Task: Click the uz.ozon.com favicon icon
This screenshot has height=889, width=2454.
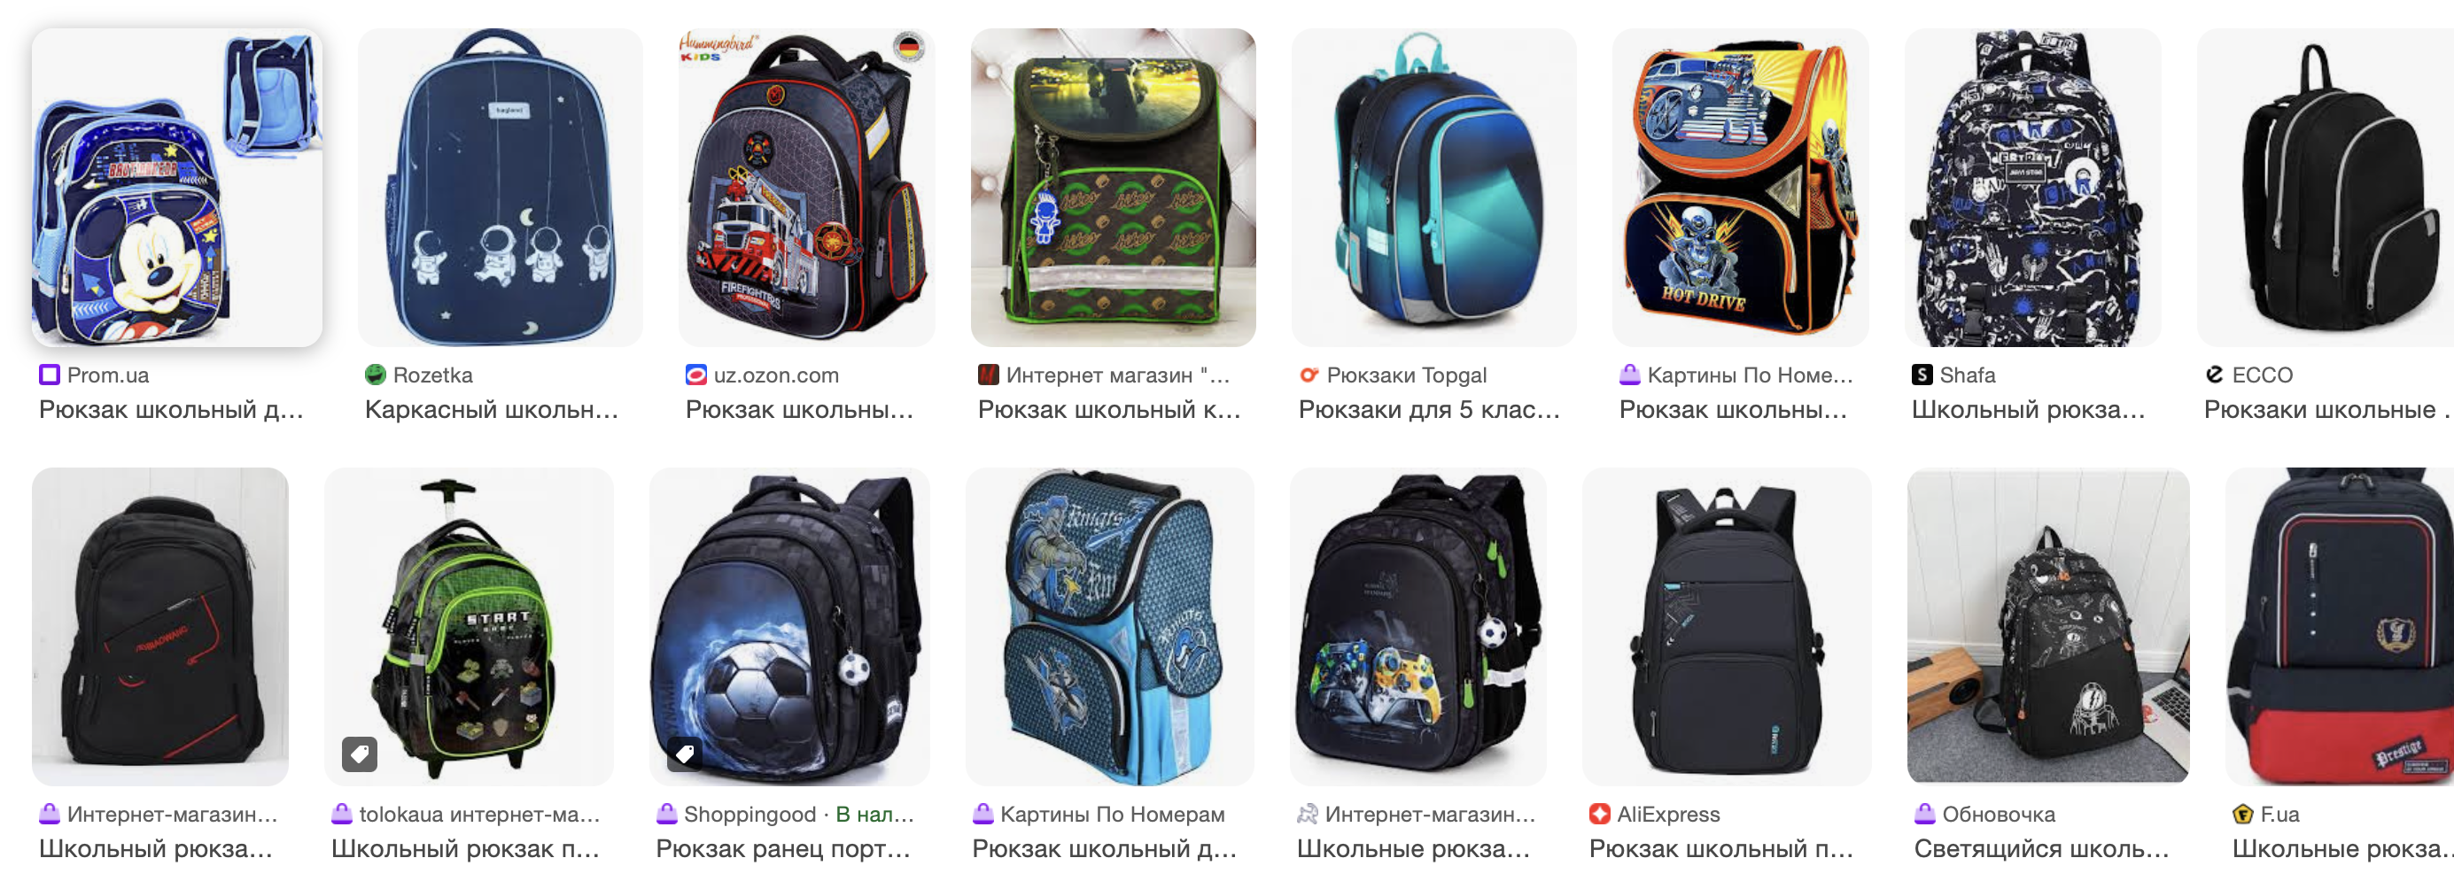Action: [x=696, y=375]
